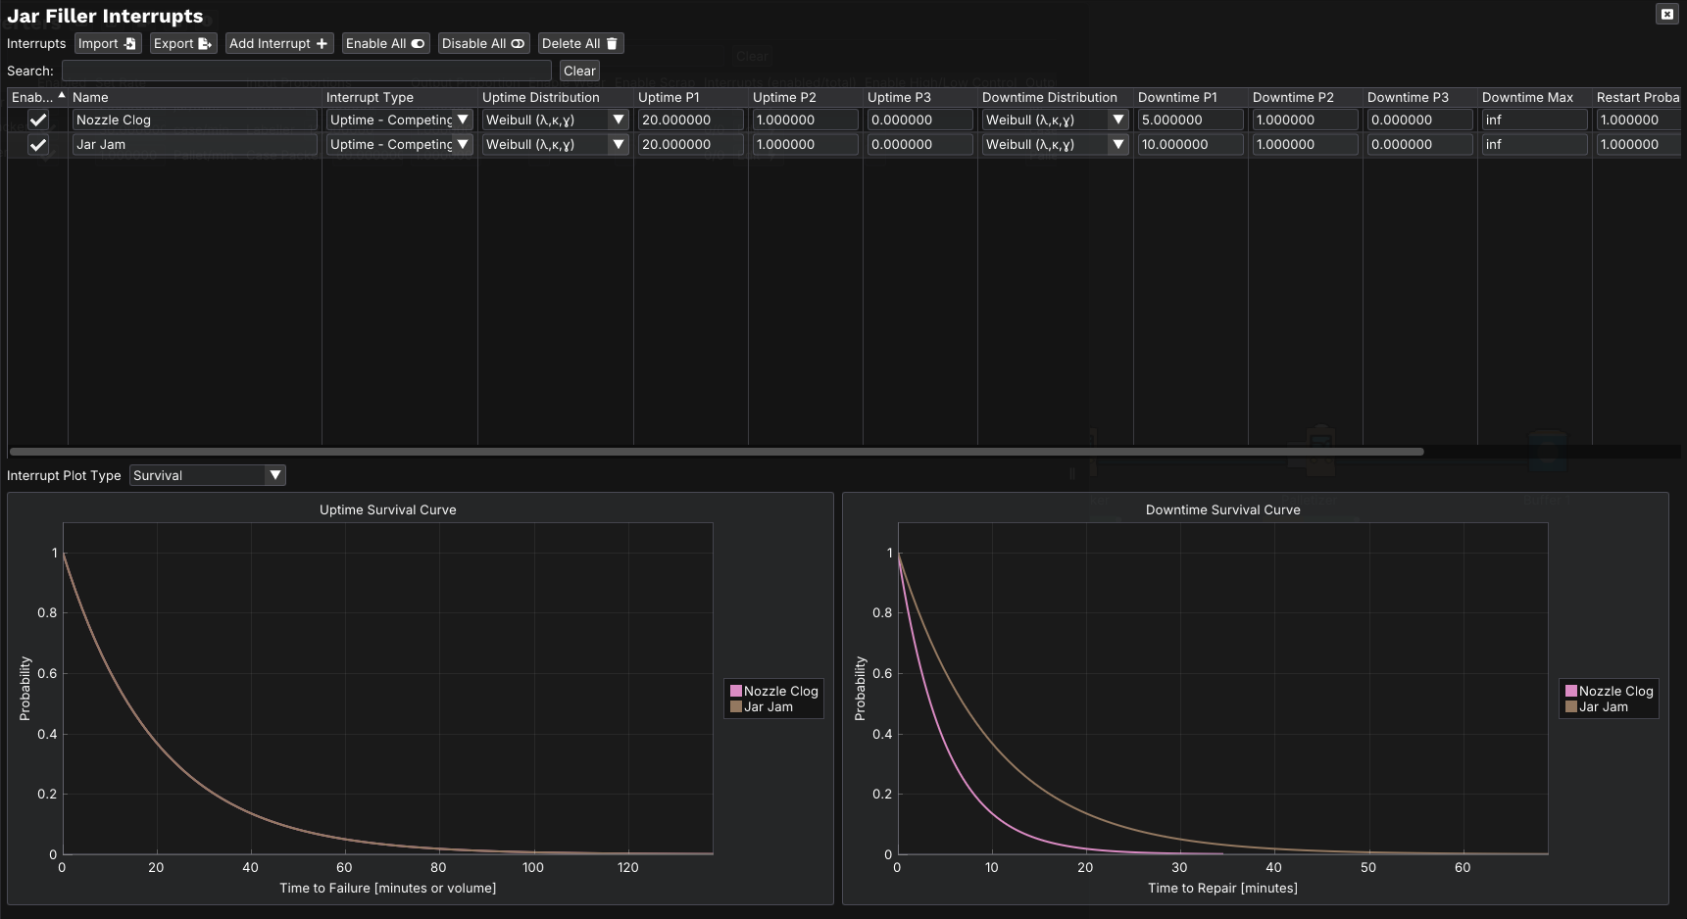Open Nozzle Clog Downtime Distribution dropdown
The height and width of the screenshot is (919, 1687).
tap(1118, 121)
